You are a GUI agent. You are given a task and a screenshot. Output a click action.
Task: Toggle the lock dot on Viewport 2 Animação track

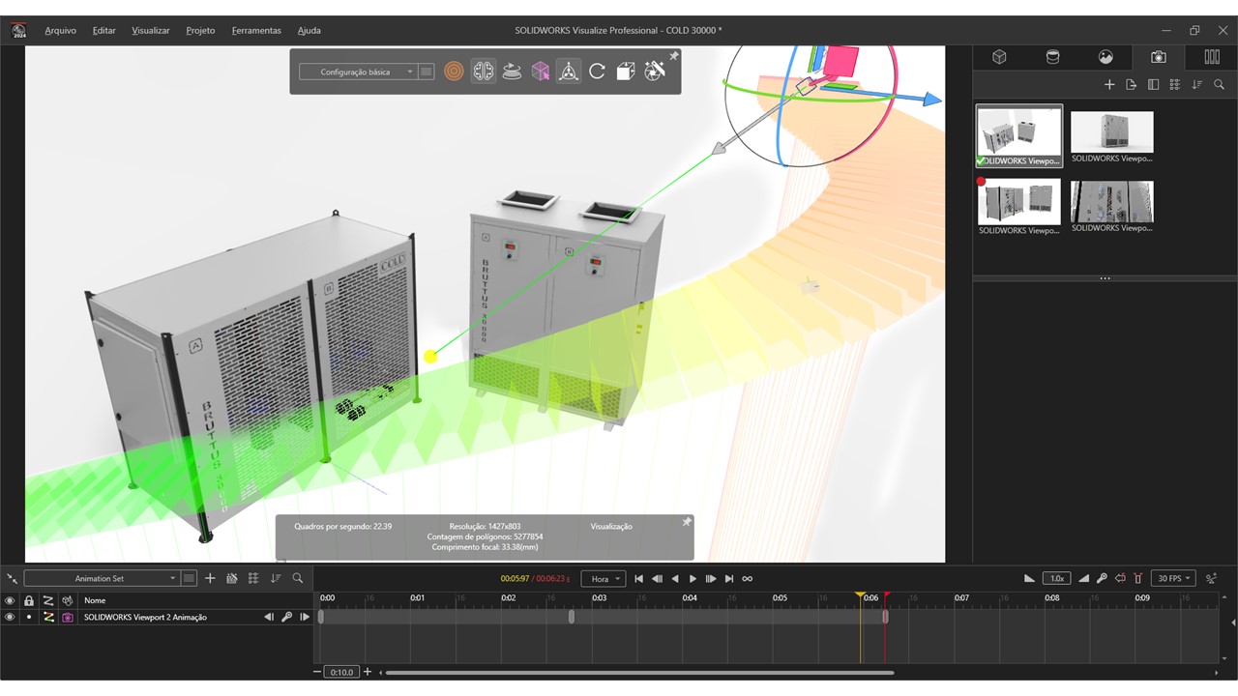point(29,617)
